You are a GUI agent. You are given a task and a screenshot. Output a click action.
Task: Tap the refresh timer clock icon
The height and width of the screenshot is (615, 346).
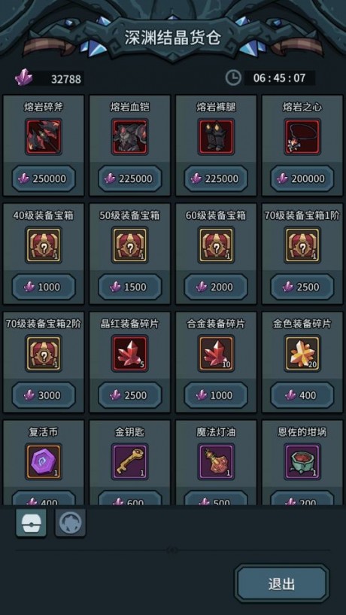click(233, 78)
